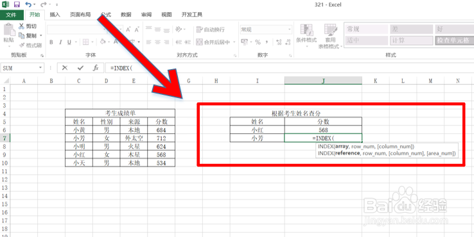Open the 审阅 (Review) tab

tap(146, 15)
